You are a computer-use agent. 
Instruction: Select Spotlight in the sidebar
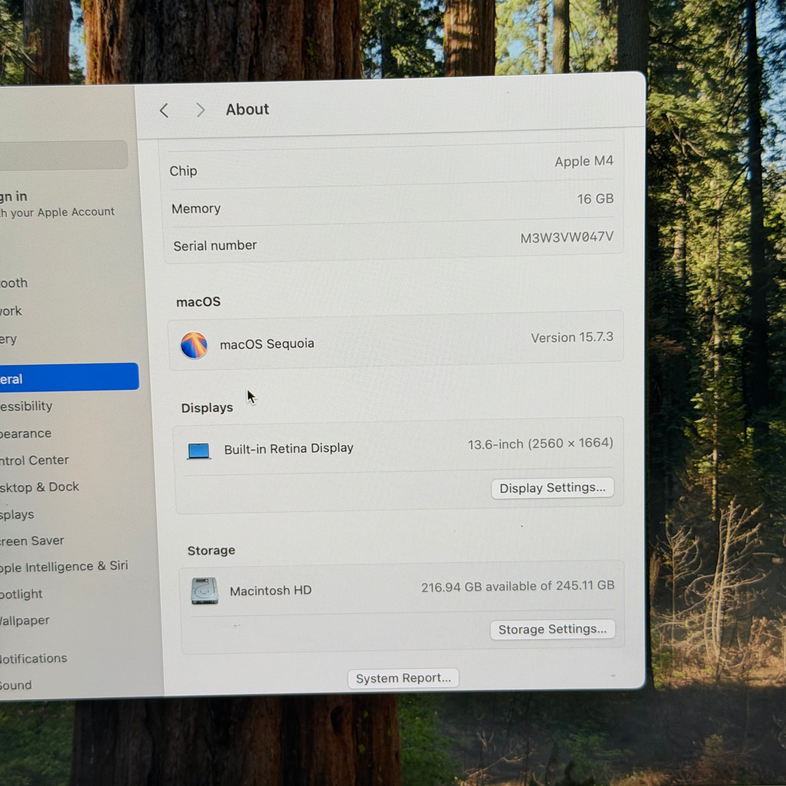(21, 594)
